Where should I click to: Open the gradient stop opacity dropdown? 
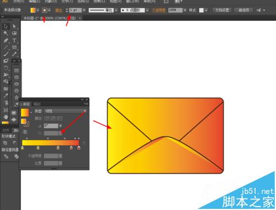60,156
